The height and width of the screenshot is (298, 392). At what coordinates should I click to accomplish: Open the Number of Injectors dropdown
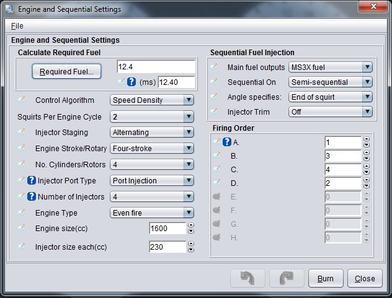[x=152, y=196]
